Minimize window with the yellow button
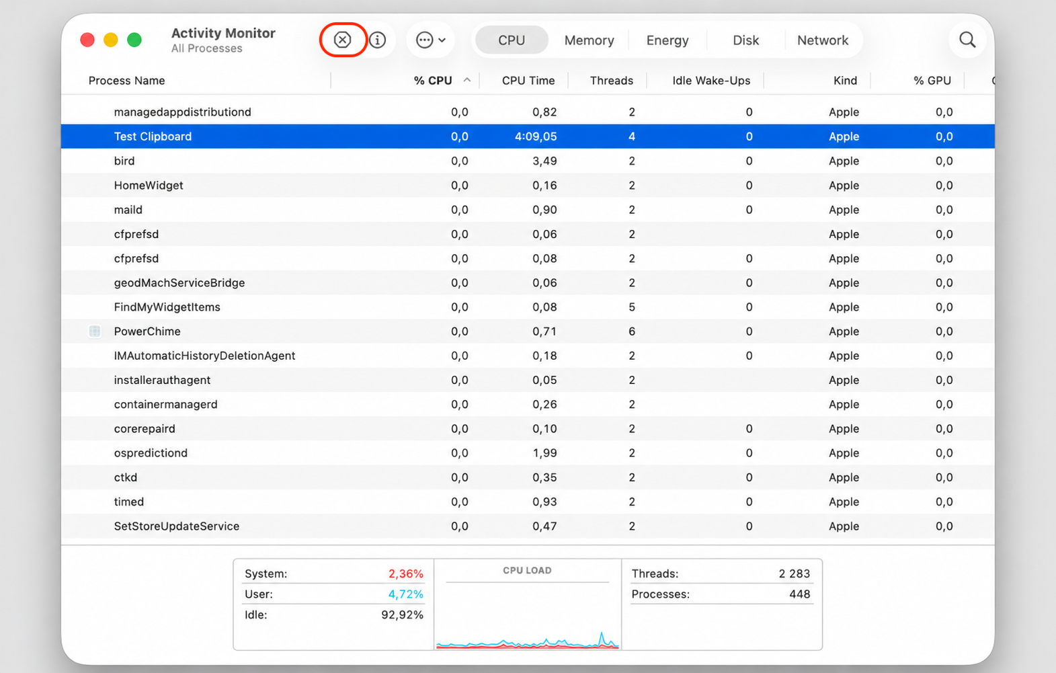Screen dimensions: 1056x673 111,40
